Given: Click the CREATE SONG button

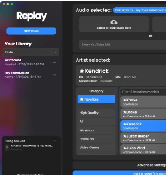Looking at the screenshot, I should [119, 173].
